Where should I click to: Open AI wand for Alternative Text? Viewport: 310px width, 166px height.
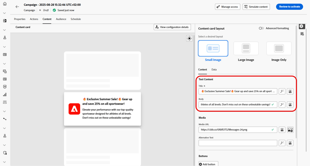tap(282, 143)
